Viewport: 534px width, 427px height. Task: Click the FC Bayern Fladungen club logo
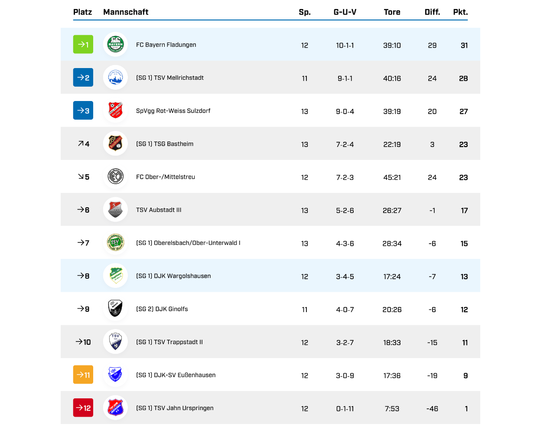point(115,45)
